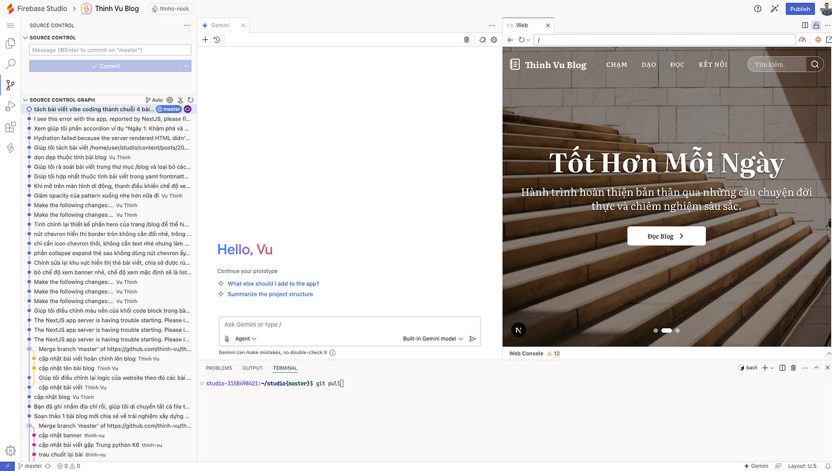
Task: Open Run and Debug view icon
Action: tap(10, 106)
